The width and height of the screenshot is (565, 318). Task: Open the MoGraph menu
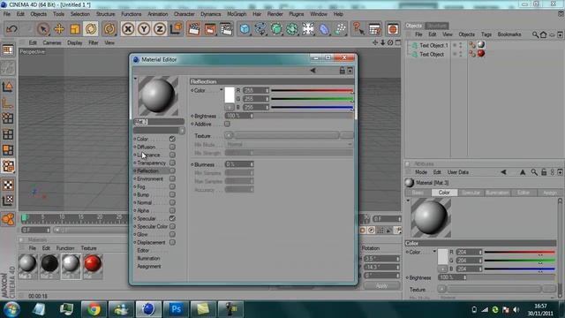(237, 14)
